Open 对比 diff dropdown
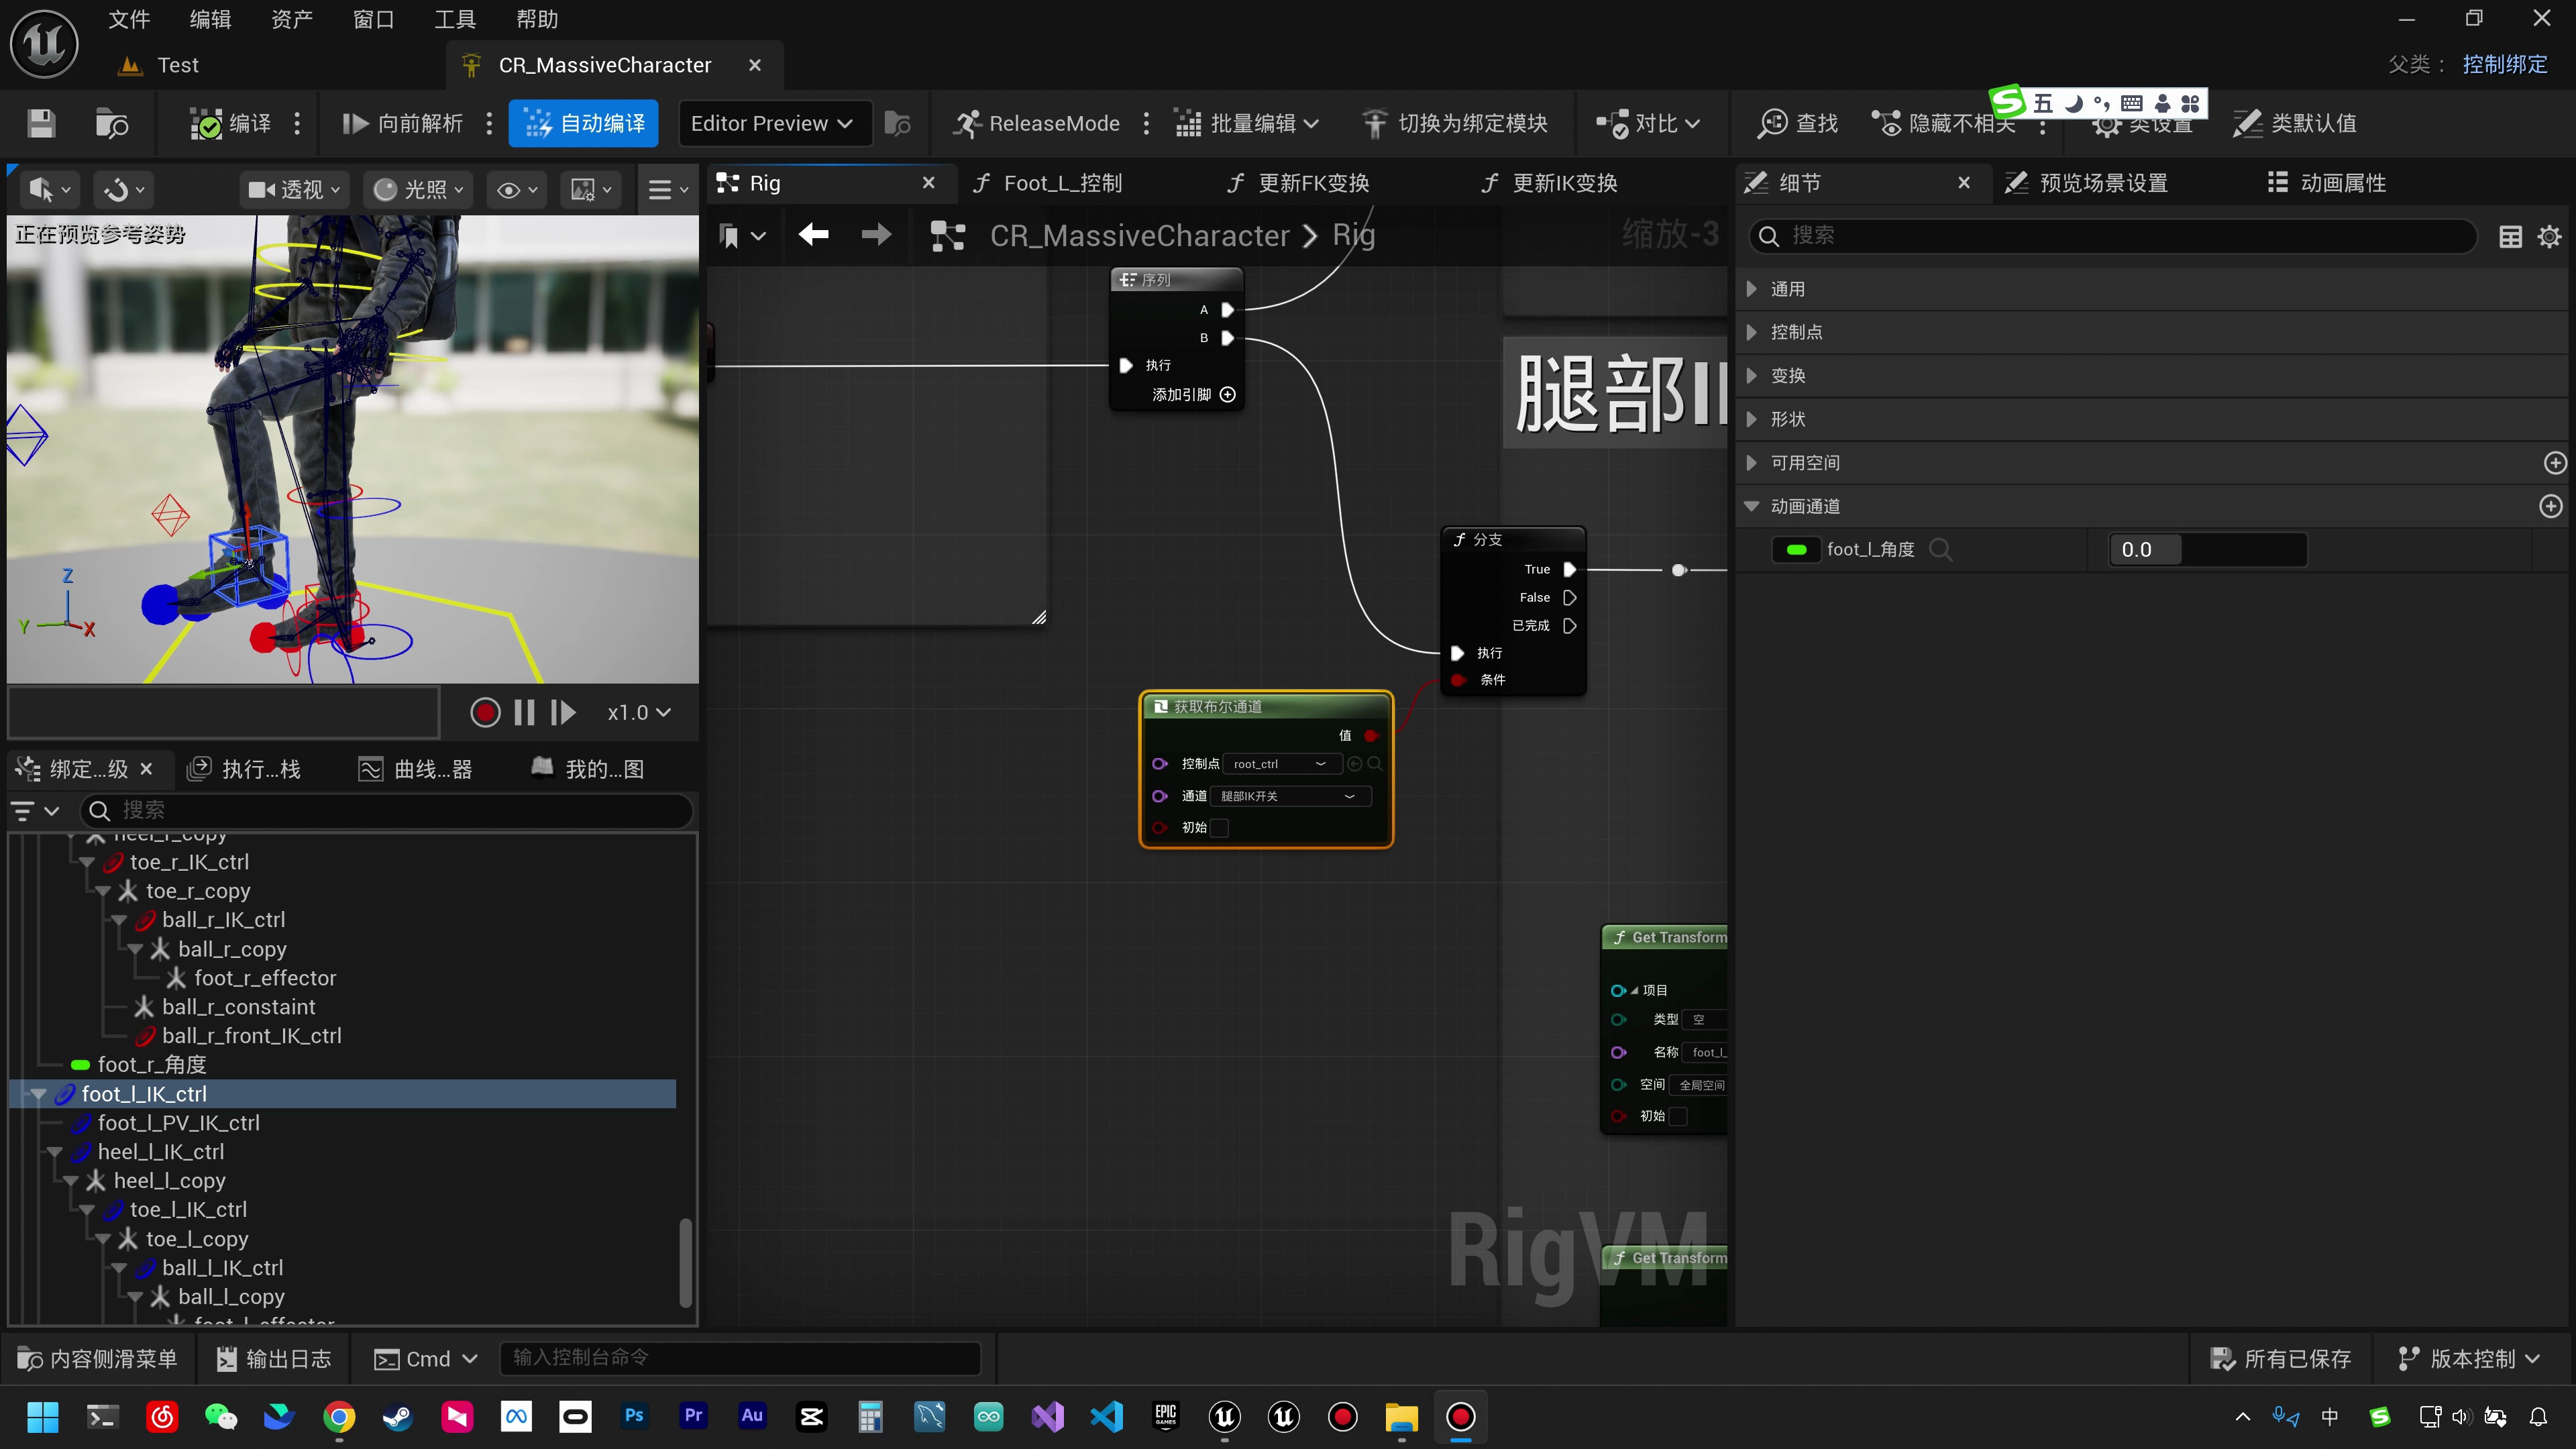Viewport: 2576px width, 1449px height. click(1648, 123)
